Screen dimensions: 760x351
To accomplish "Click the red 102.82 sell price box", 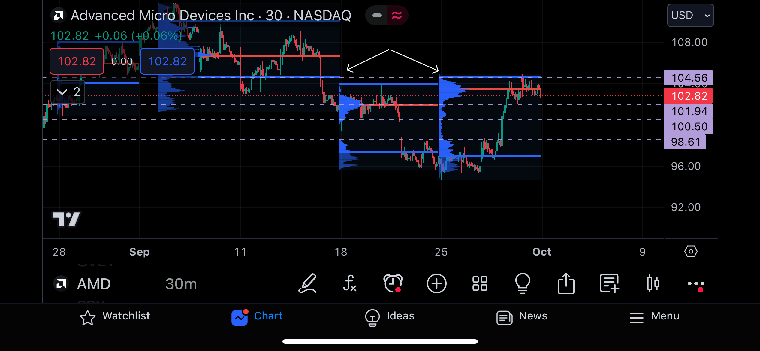I will 77,61.
